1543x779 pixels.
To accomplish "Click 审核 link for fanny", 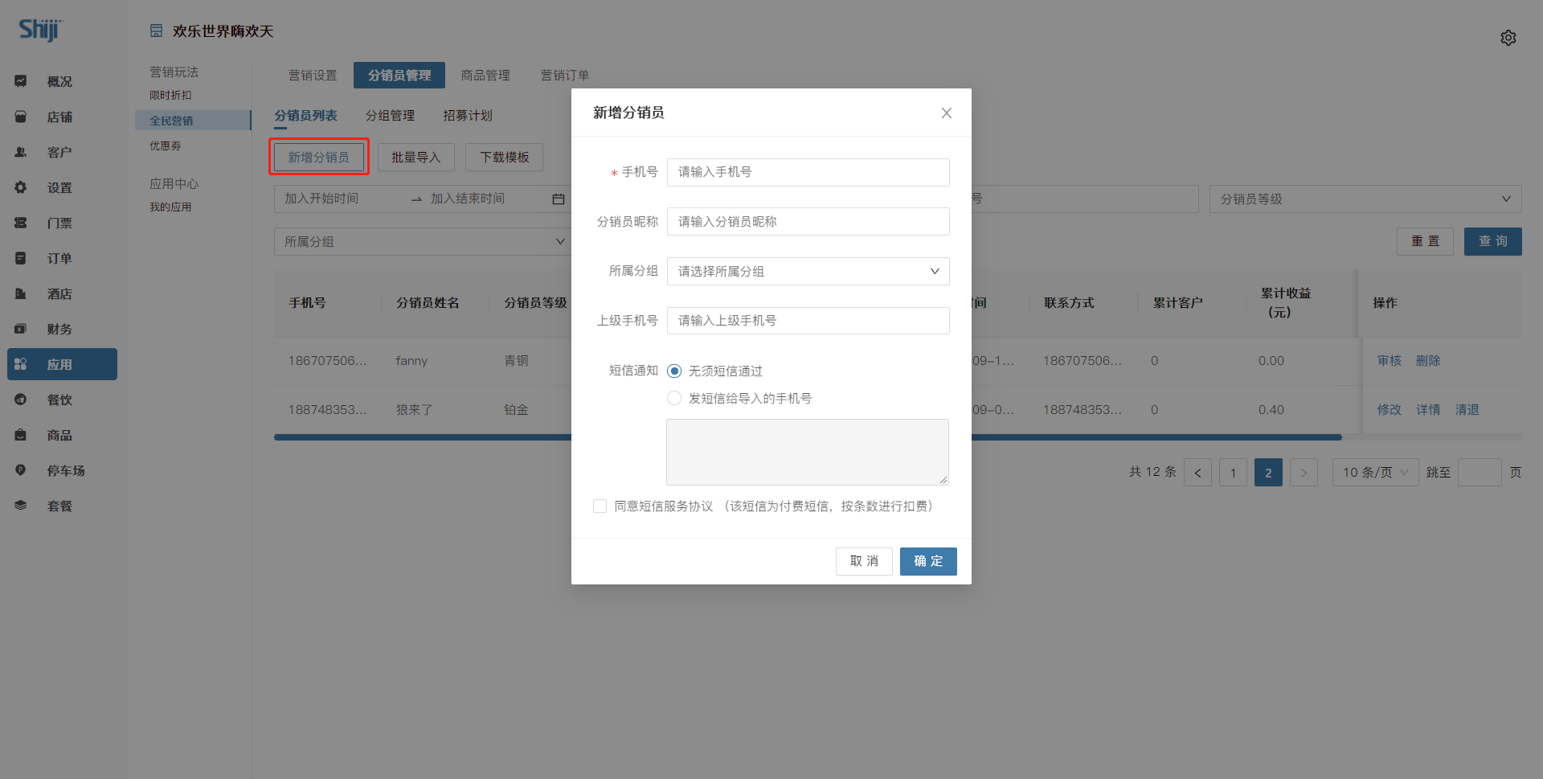I will 1390,361.
